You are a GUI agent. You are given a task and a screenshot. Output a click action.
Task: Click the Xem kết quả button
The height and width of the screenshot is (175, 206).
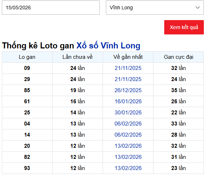coord(184,27)
